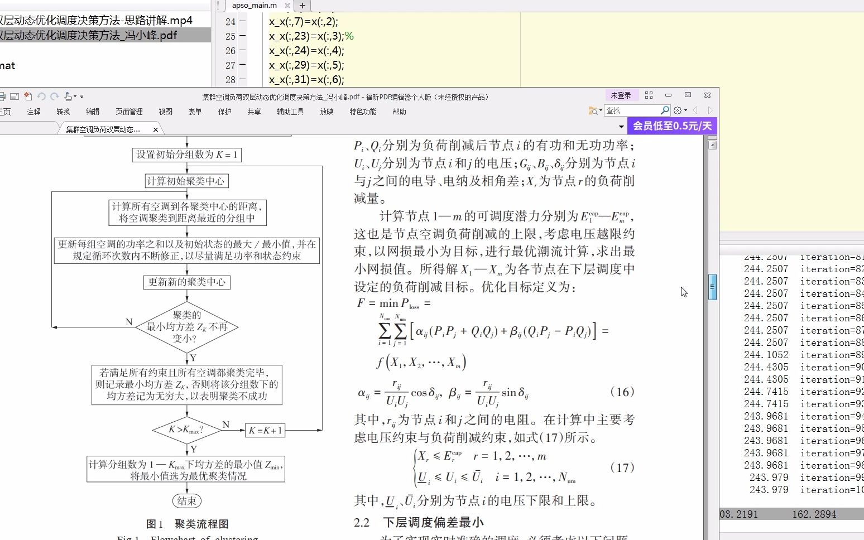The height and width of the screenshot is (540, 864).
Task: Click the K=K+1 flowchart box
Action: point(265,431)
